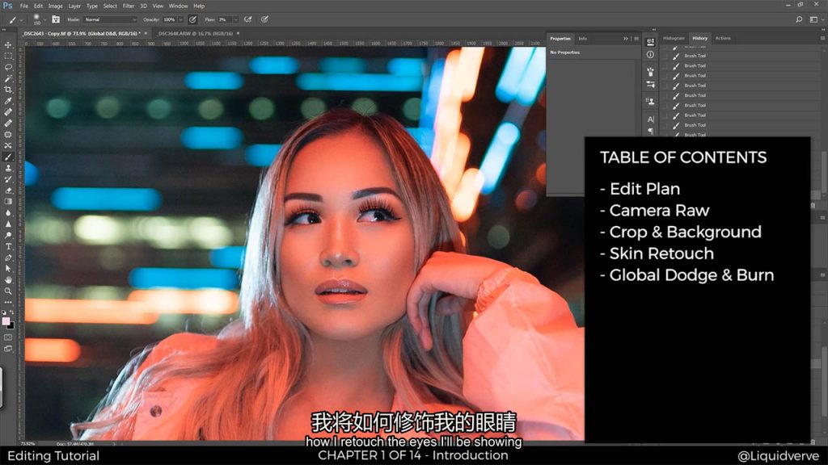Switch to the Histogram tab
828x465 pixels.
tap(674, 38)
